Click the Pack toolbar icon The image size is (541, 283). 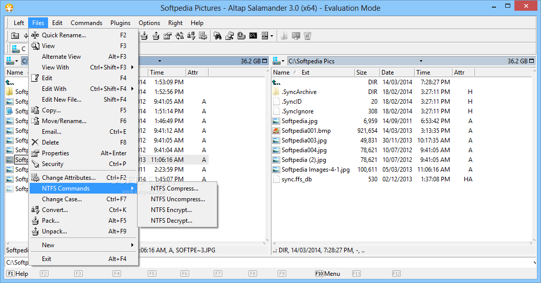144,36
